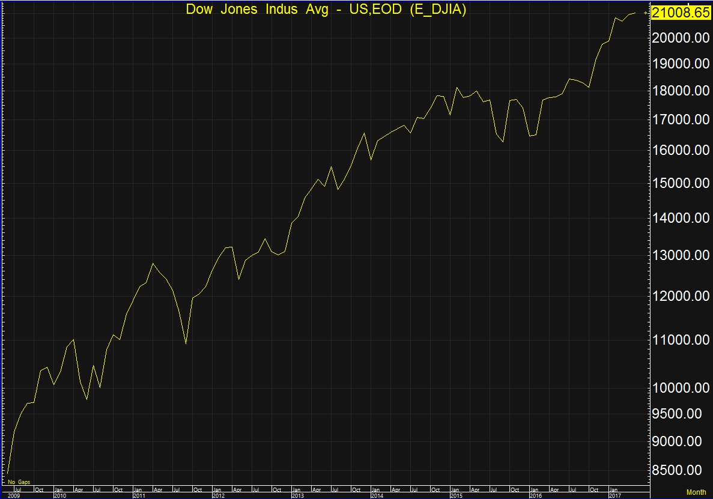The image size is (713, 499).
Task: Select the 2014 year marker on time axis
Action: [x=377, y=496]
